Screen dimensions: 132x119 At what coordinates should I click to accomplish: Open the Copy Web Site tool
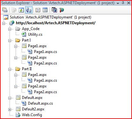click(x=54, y=10)
